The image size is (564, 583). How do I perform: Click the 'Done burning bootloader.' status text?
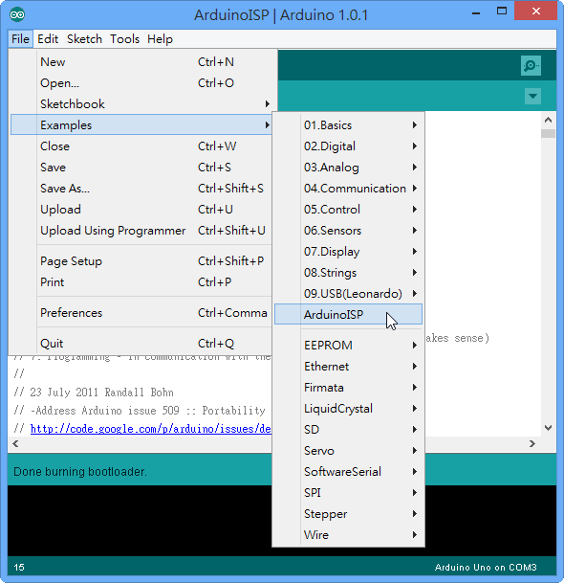click(80, 471)
